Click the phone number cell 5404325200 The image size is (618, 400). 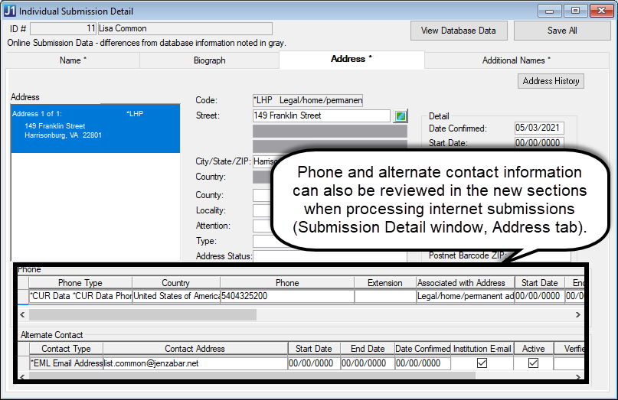click(286, 296)
